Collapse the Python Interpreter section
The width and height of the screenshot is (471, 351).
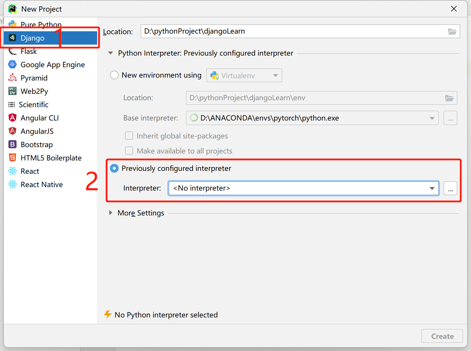[x=110, y=53]
